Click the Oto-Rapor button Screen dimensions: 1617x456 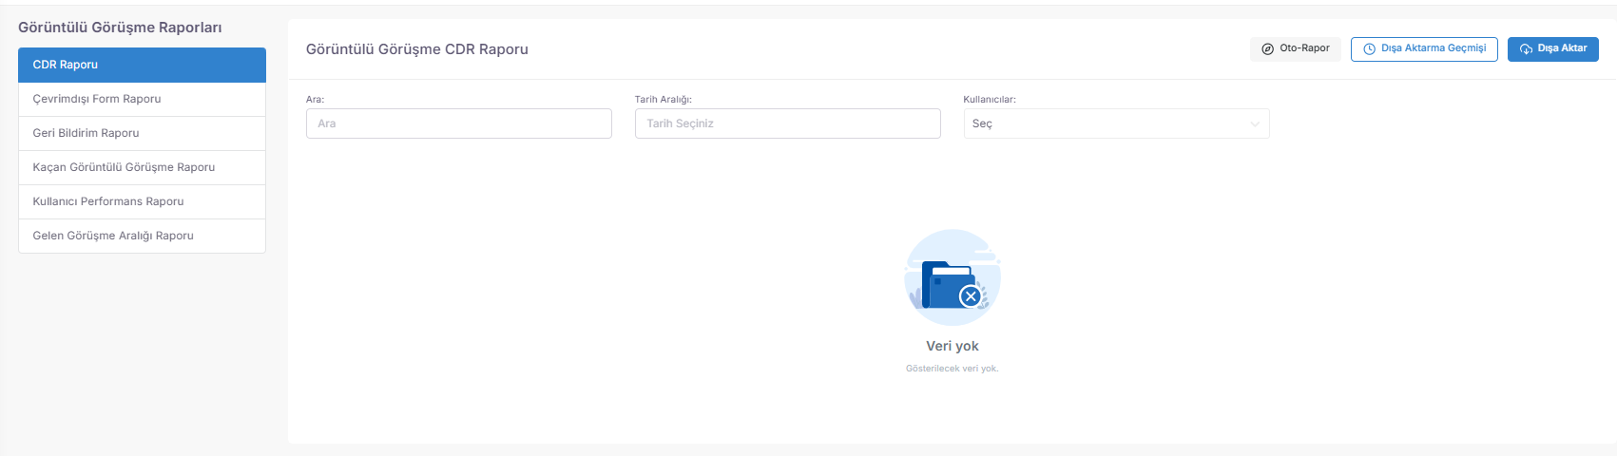pos(1295,48)
